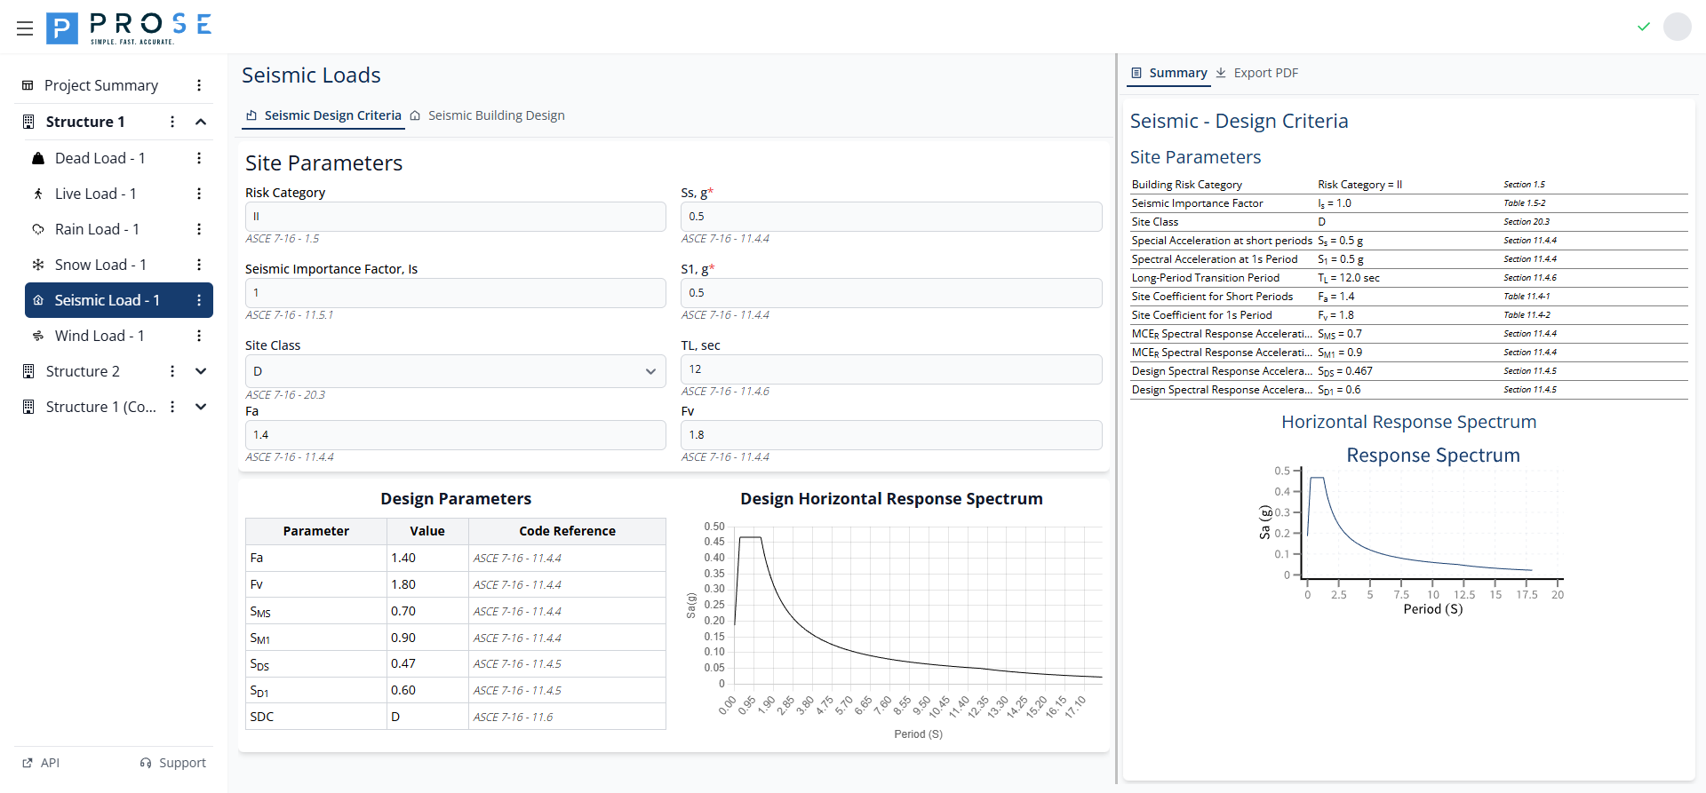Screen dimensions: 1706x793
Task: Expand the Structure 1 (Co... section
Action: (x=201, y=407)
